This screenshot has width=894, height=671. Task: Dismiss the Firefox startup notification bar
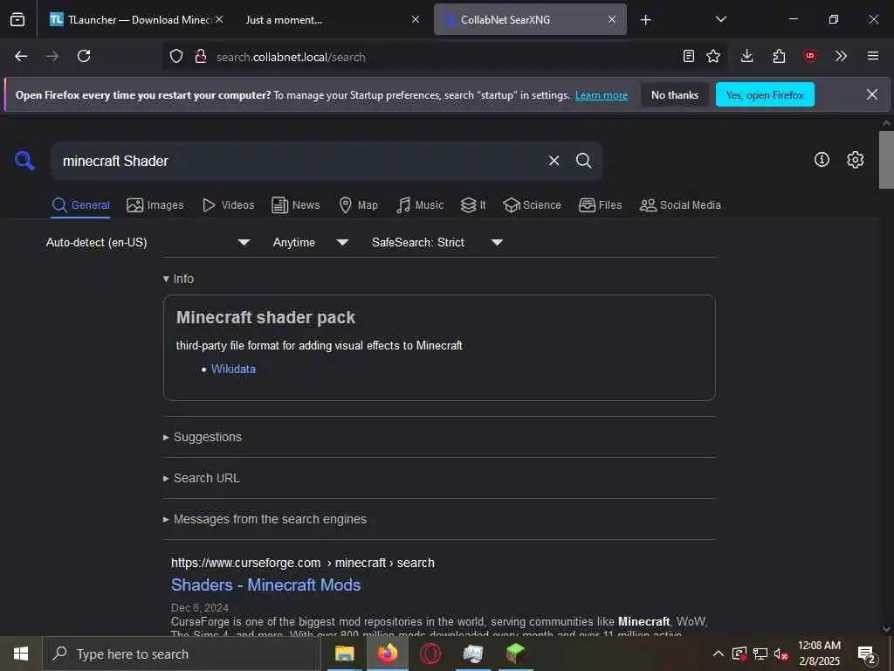[872, 94]
